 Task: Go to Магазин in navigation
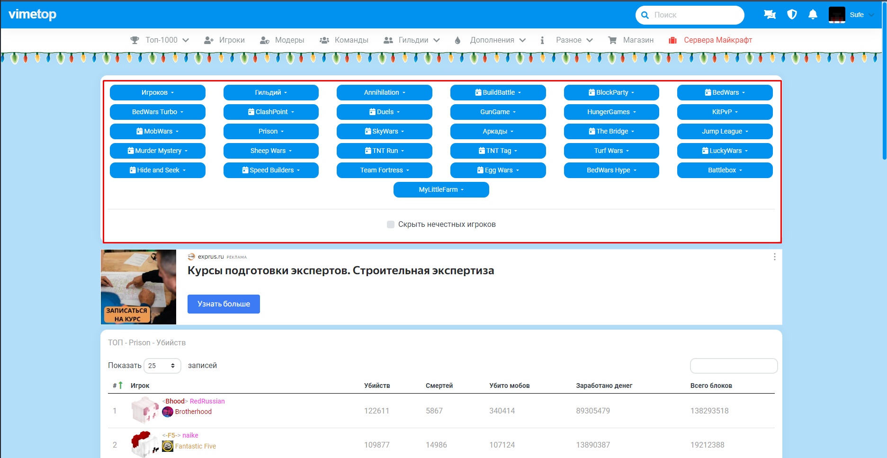631,40
